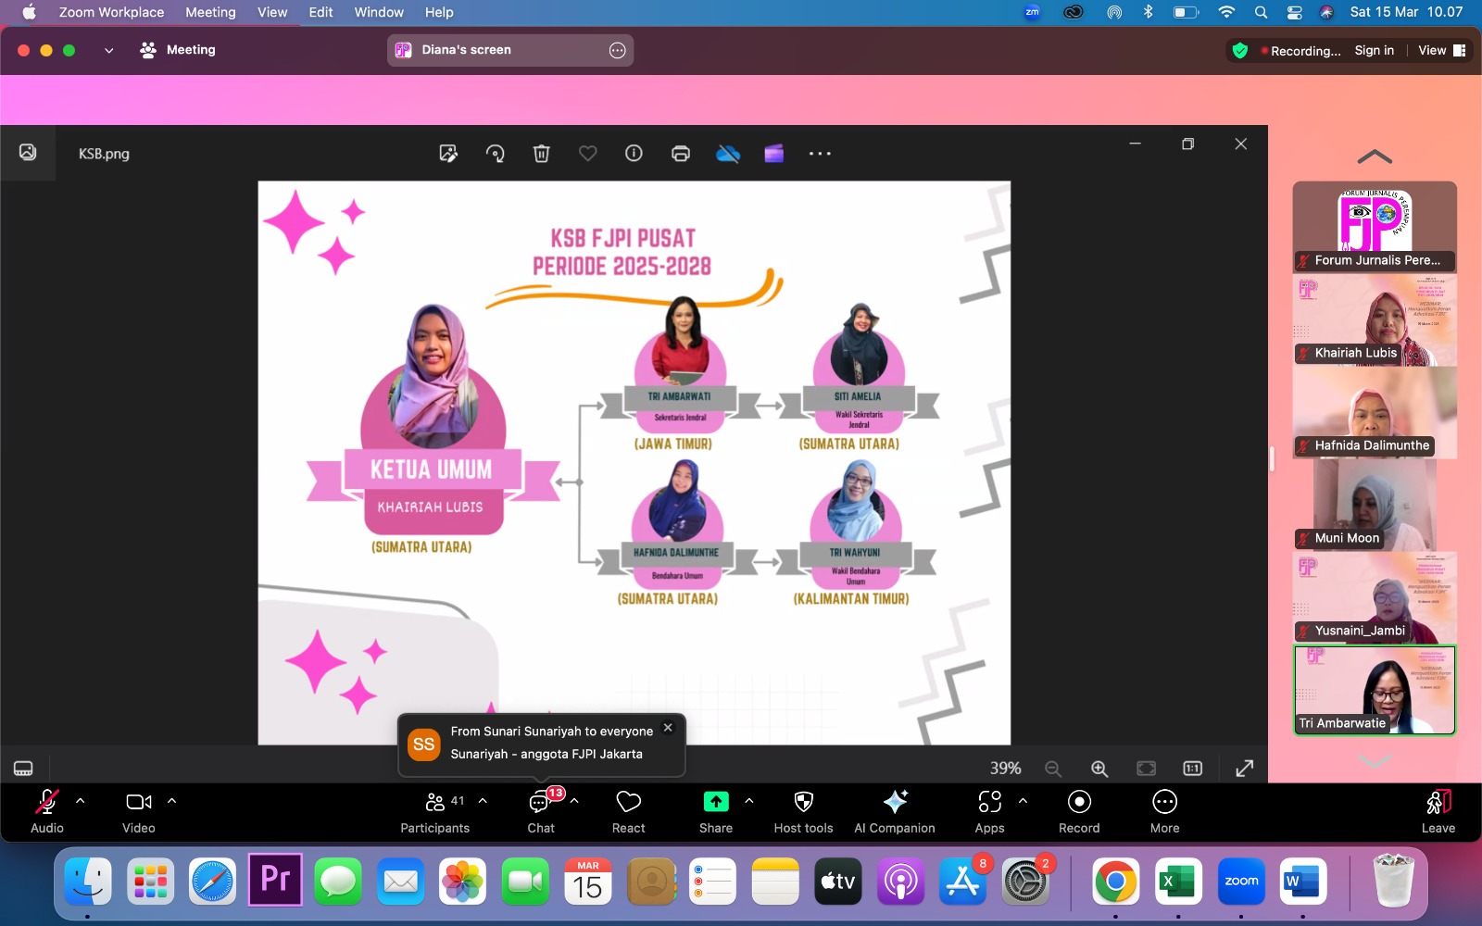Expand audio options arrow next to Audio

[81, 801]
